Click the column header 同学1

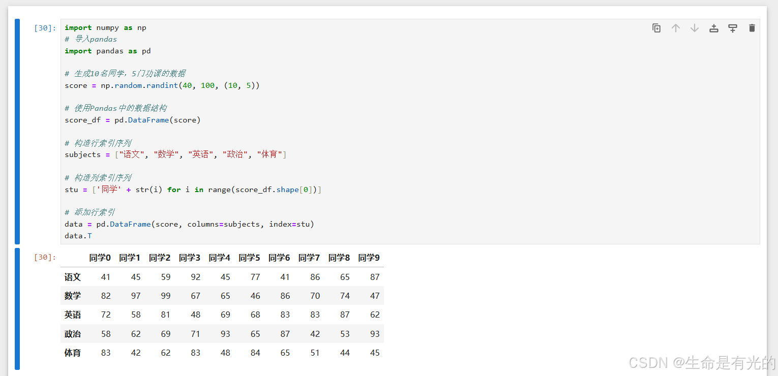130,258
